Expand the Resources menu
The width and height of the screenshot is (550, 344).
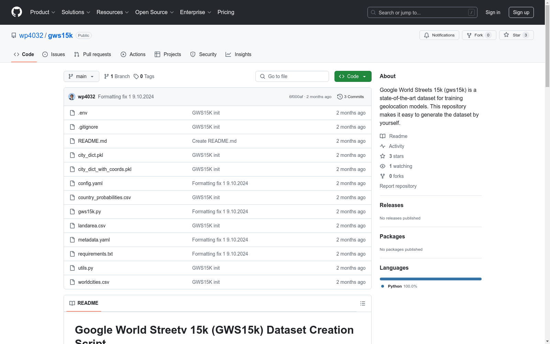point(113,12)
